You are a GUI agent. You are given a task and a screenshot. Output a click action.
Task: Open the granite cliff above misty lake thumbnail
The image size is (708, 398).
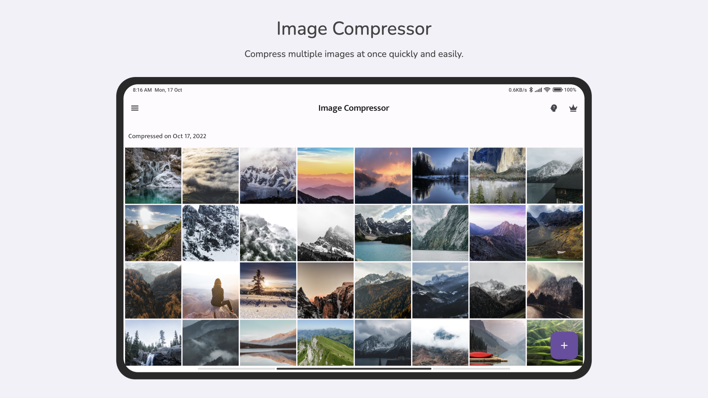(x=497, y=175)
